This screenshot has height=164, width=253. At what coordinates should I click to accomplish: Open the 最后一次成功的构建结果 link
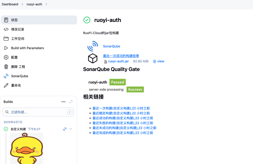coord(121,56)
